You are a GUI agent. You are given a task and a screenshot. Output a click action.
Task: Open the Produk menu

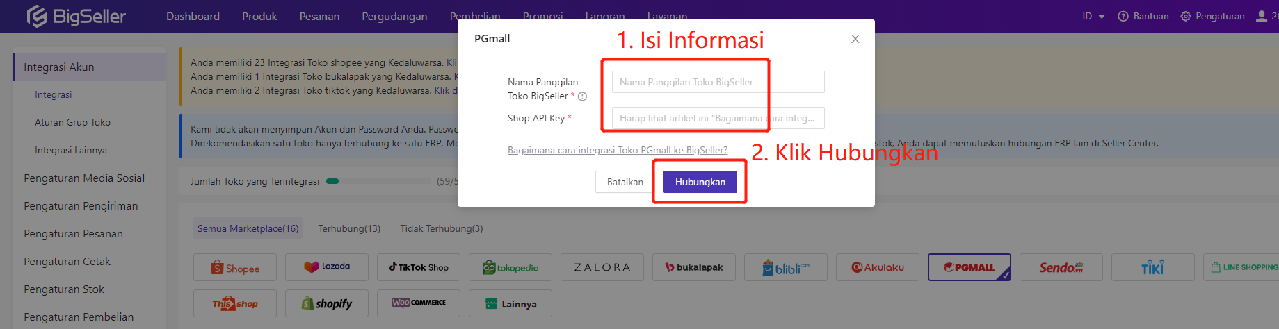pos(259,16)
